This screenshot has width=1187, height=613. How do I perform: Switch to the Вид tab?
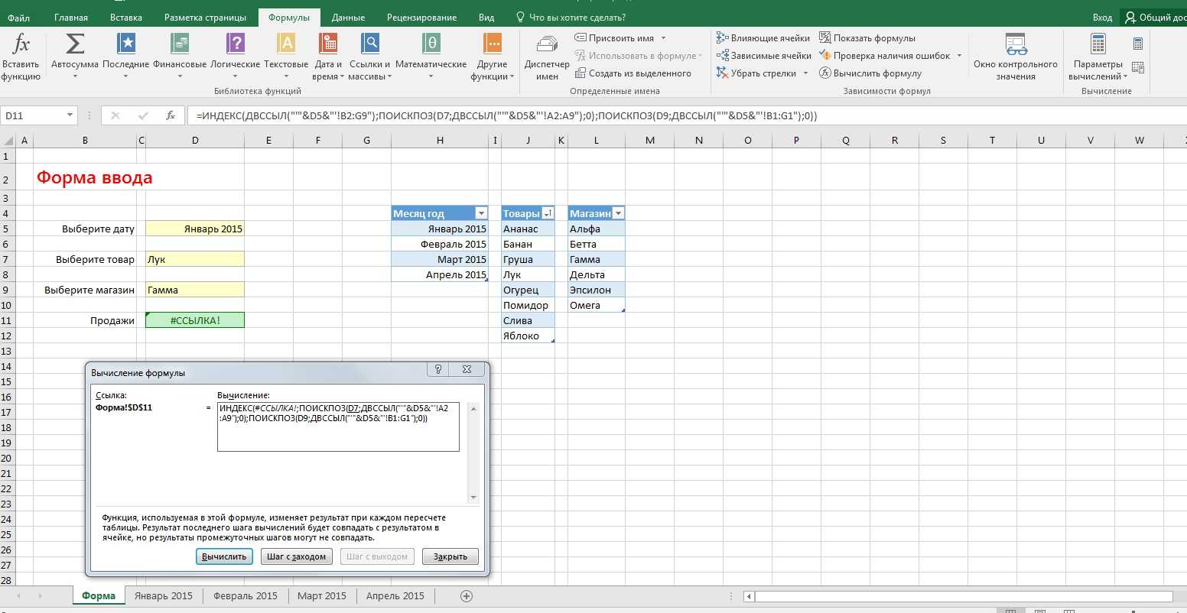[486, 18]
